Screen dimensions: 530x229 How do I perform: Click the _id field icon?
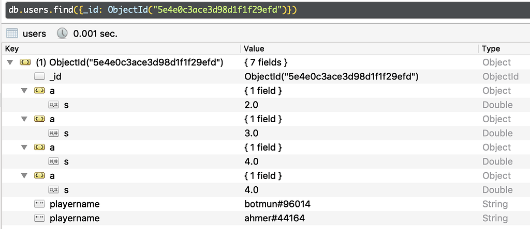click(x=39, y=77)
